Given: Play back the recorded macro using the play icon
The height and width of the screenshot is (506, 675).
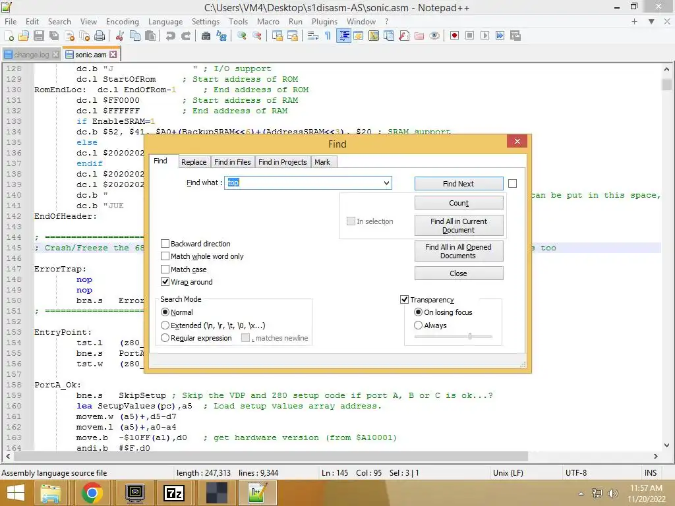Looking at the screenshot, I should 484,36.
